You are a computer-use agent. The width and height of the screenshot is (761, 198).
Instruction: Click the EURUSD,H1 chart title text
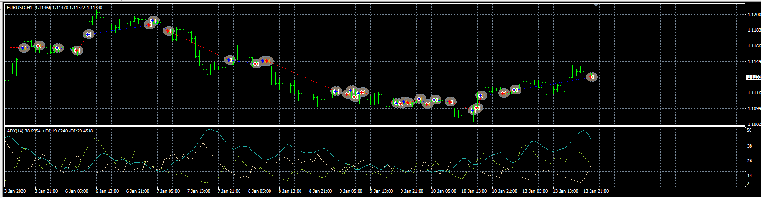pos(20,8)
